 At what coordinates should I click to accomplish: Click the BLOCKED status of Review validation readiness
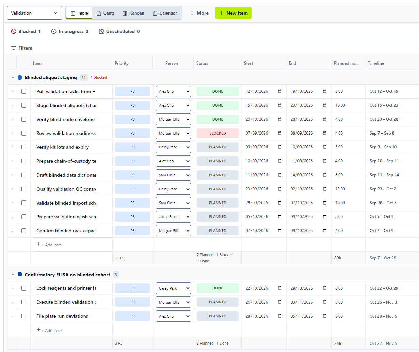click(x=217, y=133)
